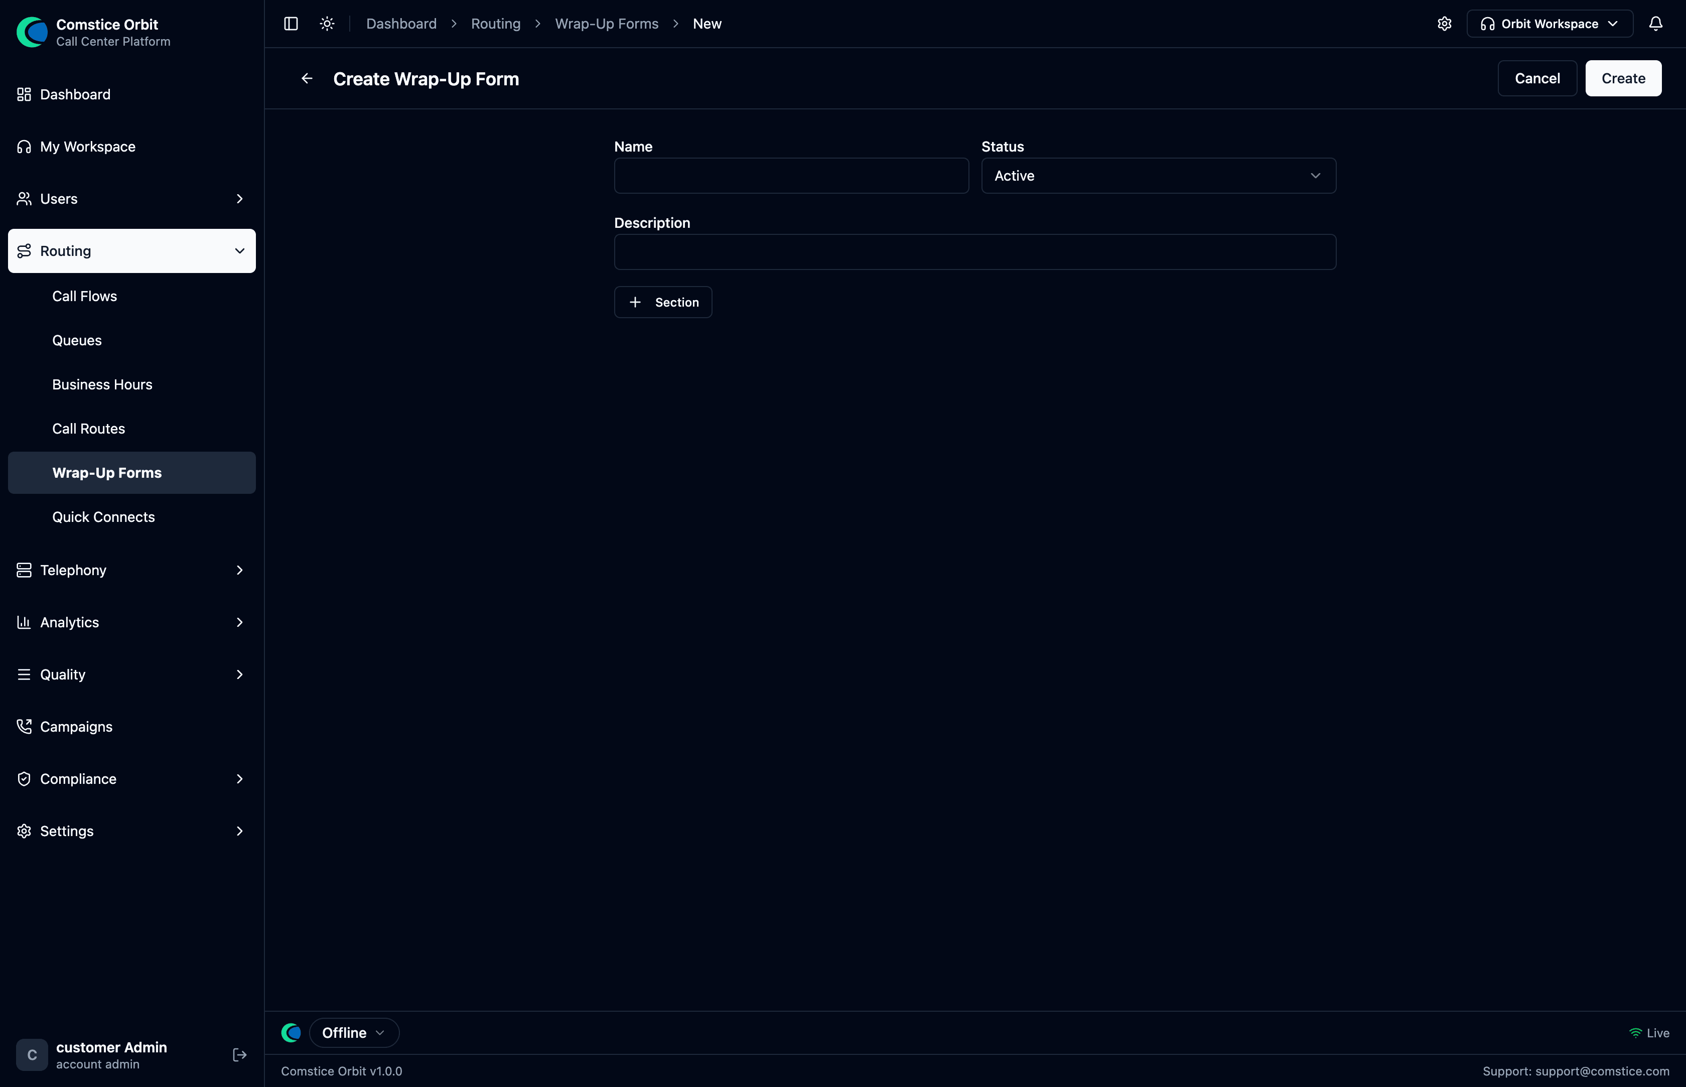Click the Campaigns phone icon
The image size is (1686, 1087).
click(x=24, y=727)
